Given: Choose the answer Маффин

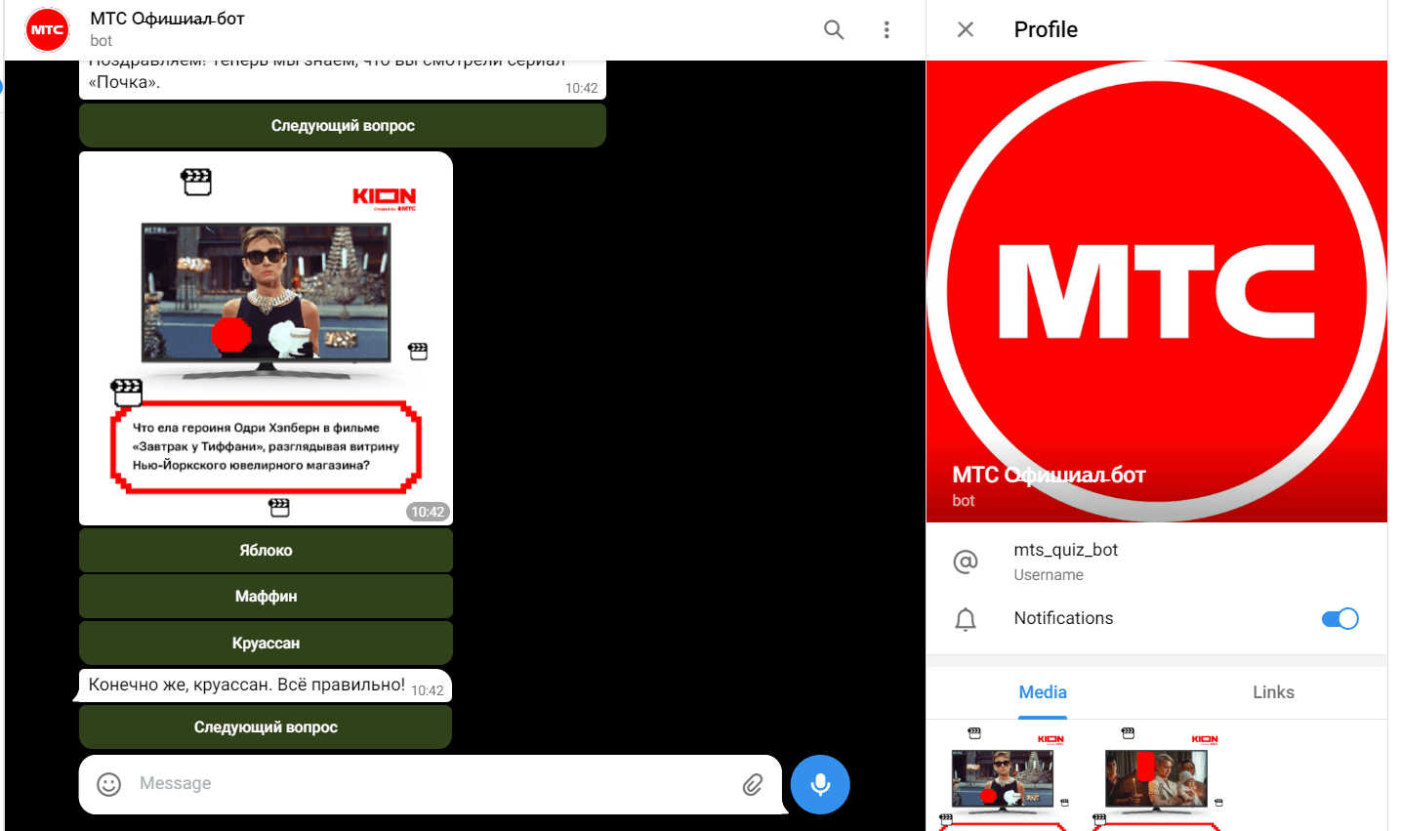Looking at the screenshot, I should 266,597.
